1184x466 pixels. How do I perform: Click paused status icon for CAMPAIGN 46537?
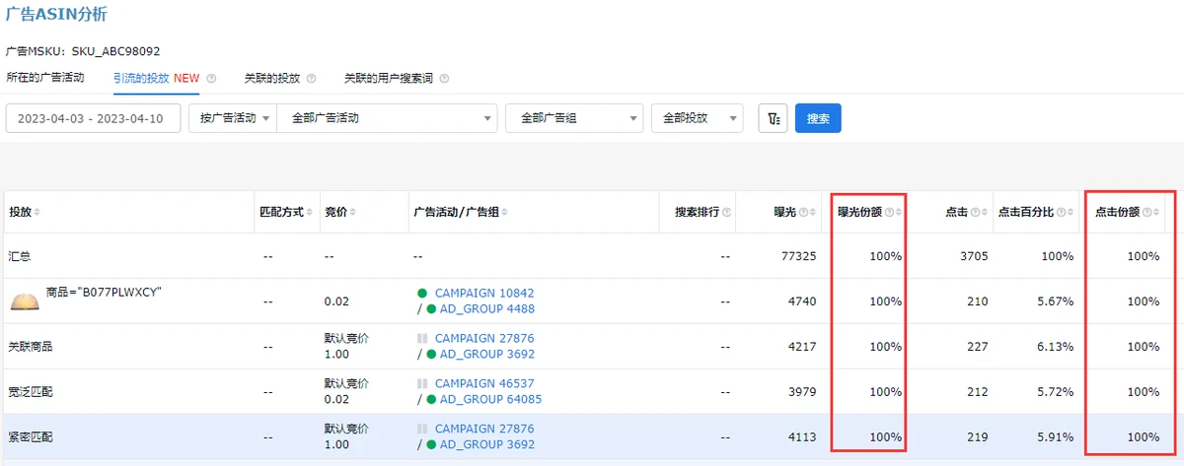(422, 383)
